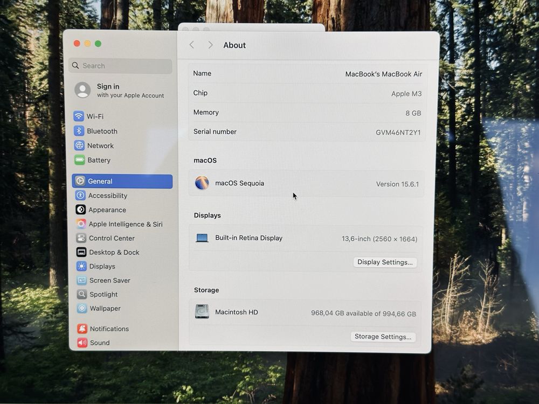
Task: Click the About page title
Action: tap(234, 45)
